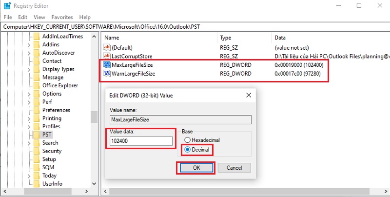Open the Favorites menu
Viewport: 390px width, 197px height.
click(62, 17)
